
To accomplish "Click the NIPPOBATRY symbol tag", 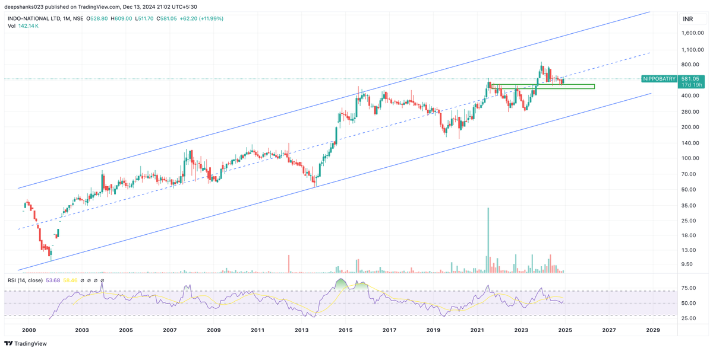I will pyautogui.click(x=660, y=79).
